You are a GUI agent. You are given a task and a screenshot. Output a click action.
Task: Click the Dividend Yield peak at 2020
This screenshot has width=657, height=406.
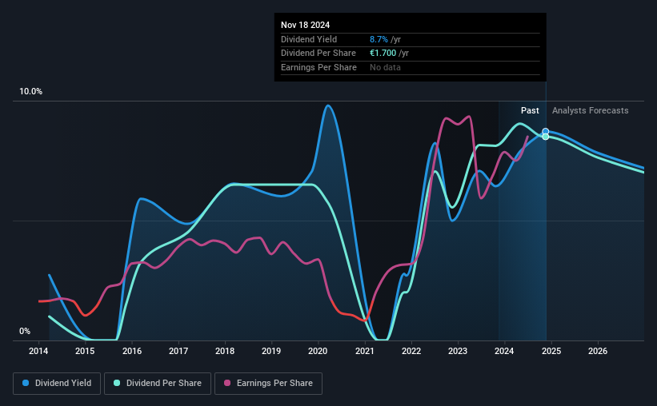[x=328, y=105]
